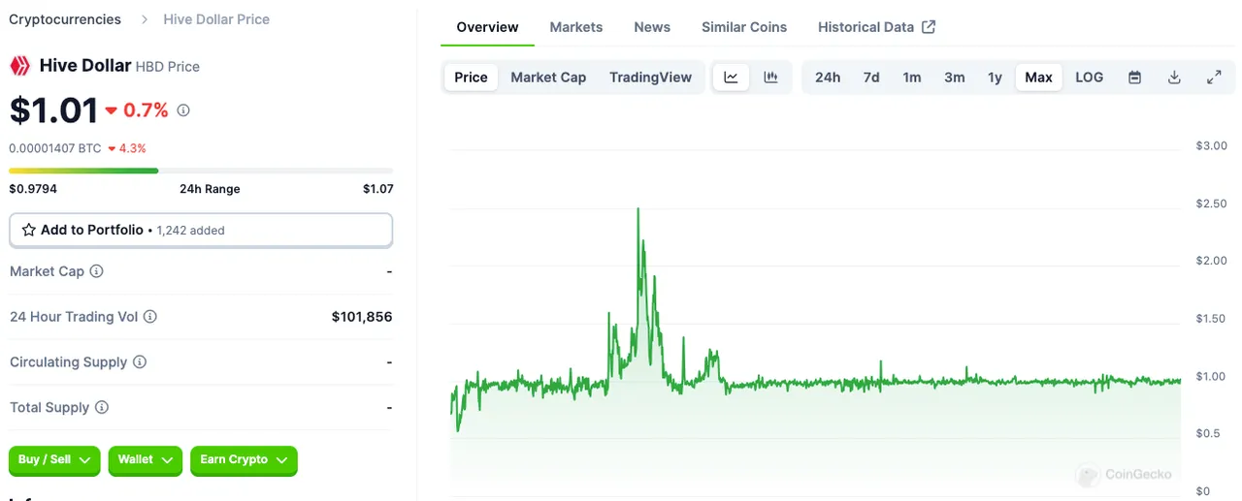Image resolution: width=1242 pixels, height=501 pixels.
Task: Click the Circulating Supply label
Action: click(x=69, y=362)
